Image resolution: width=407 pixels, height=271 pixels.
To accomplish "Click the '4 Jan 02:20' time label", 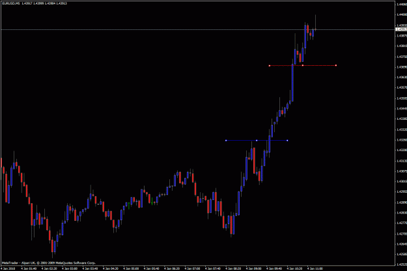I will coord(49,268).
